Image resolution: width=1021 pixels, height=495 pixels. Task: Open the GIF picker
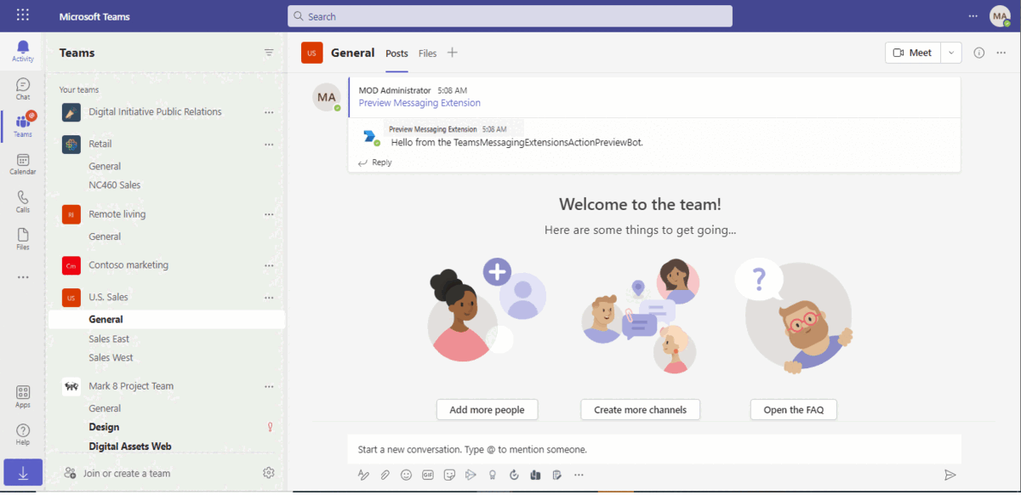[428, 475]
